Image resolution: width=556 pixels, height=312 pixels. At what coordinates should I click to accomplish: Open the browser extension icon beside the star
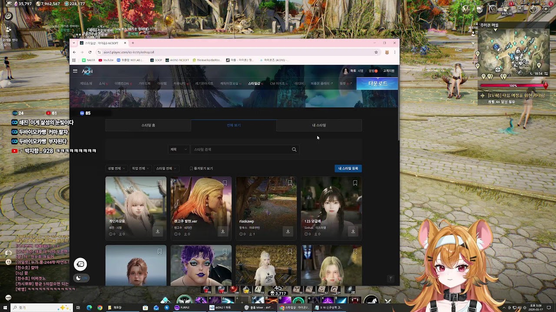tap(387, 52)
